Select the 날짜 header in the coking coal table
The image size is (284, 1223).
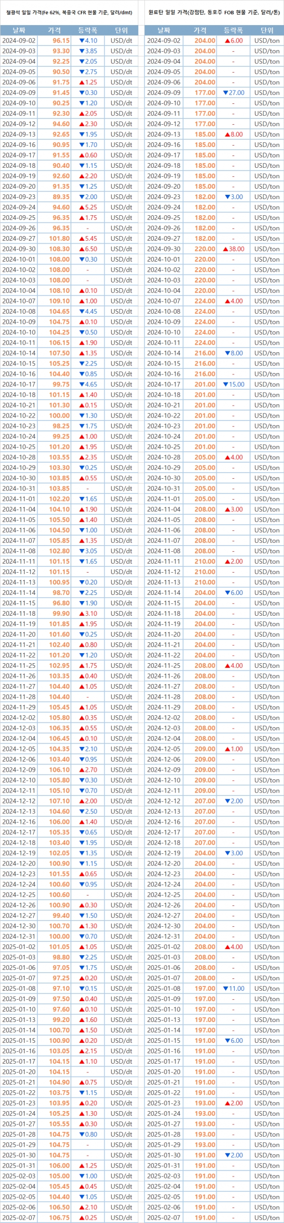164,30
